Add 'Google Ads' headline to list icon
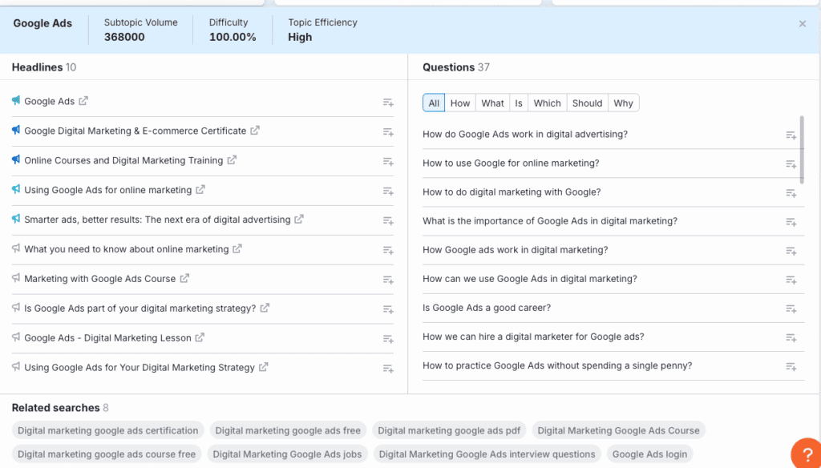The height and width of the screenshot is (468, 821). [x=388, y=102]
